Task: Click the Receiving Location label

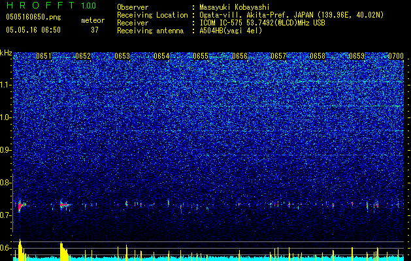Action: point(152,15)
